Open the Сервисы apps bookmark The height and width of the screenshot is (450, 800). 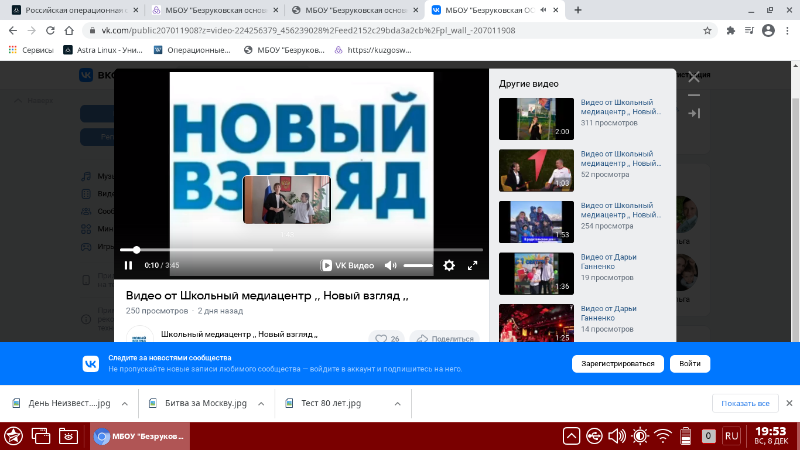[31, 50]
